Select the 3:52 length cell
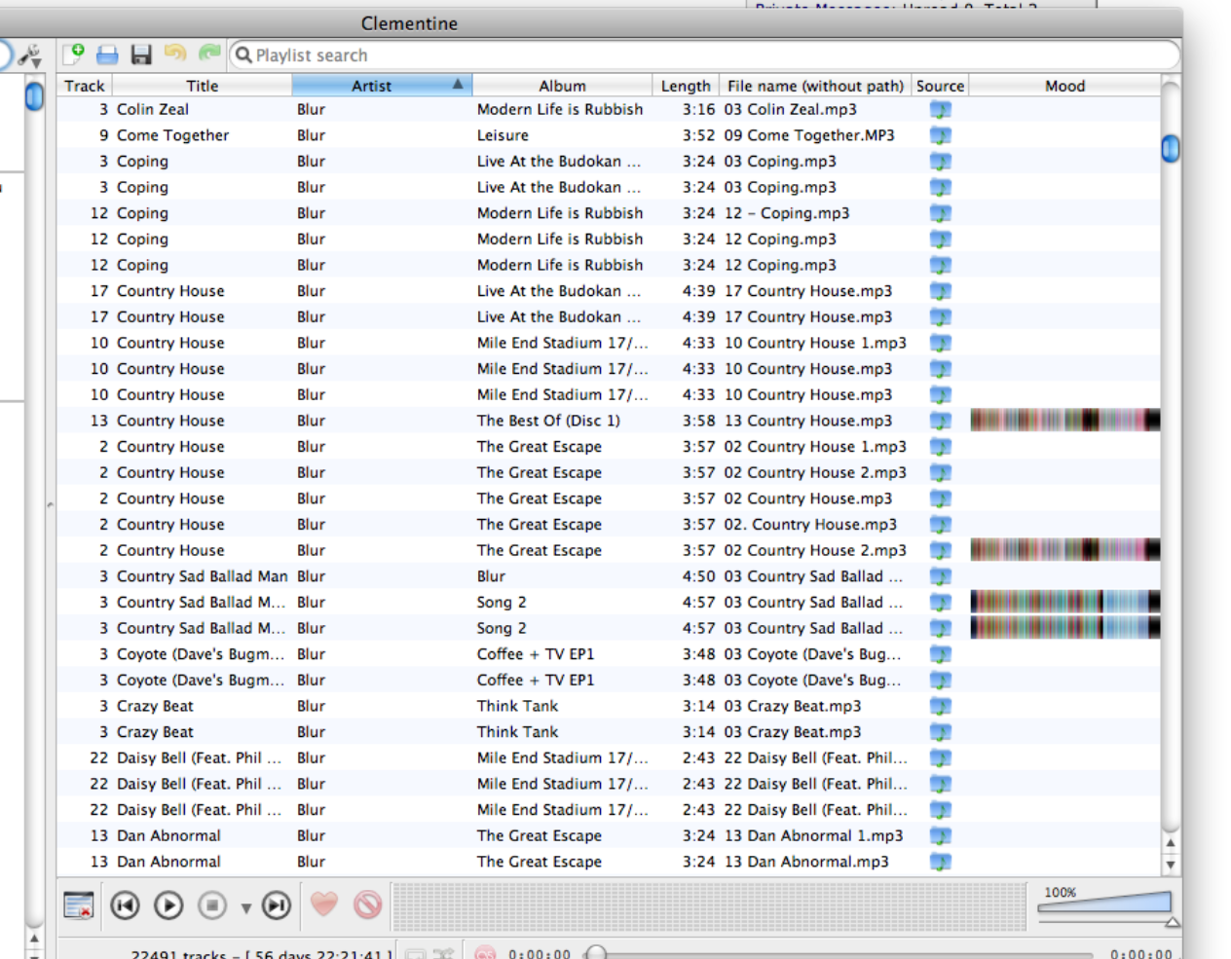Image resolution: width=1231 pixels, height=959 pixels. (698, 135)
